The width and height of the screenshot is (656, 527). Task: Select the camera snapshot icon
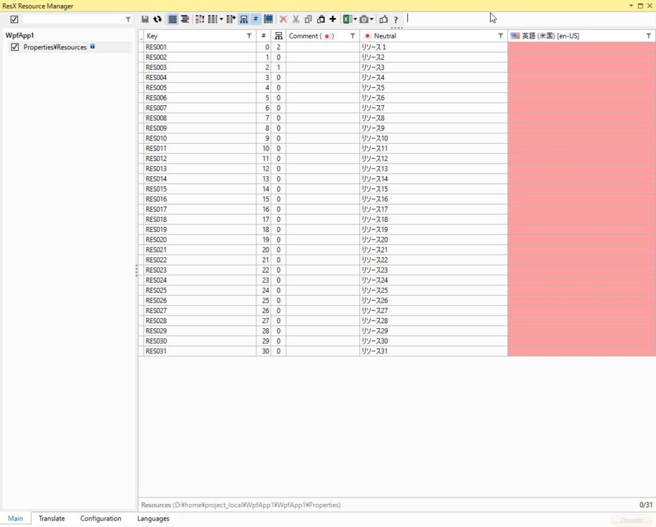pyautogui.click(x=363, y=19)
